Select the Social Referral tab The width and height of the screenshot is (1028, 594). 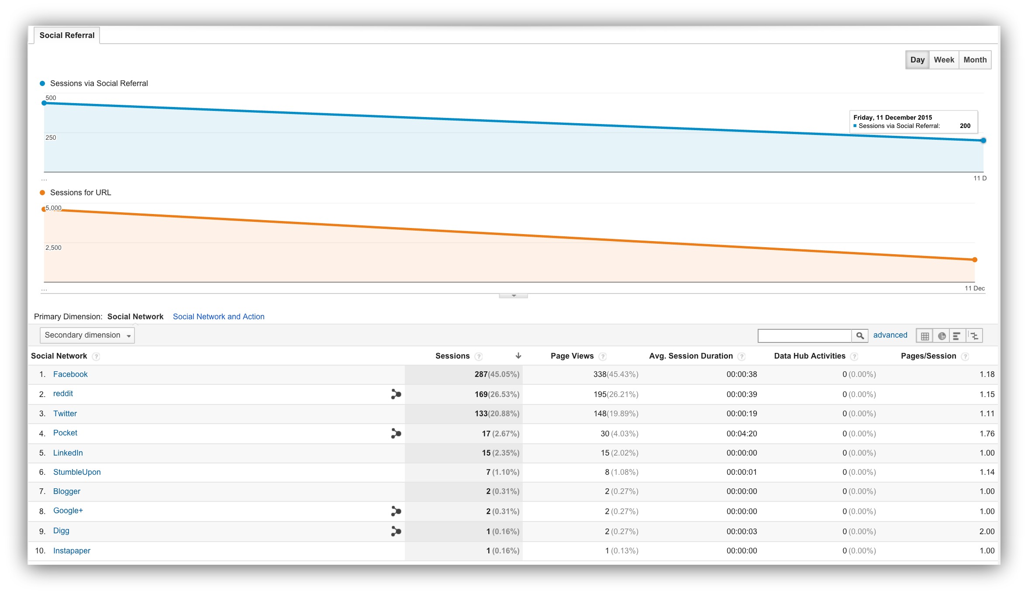click(67, 35)
